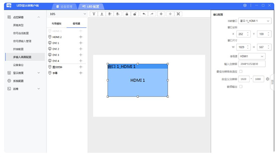Open 多输入画面配置 in the sidebar

coord(25,57)
